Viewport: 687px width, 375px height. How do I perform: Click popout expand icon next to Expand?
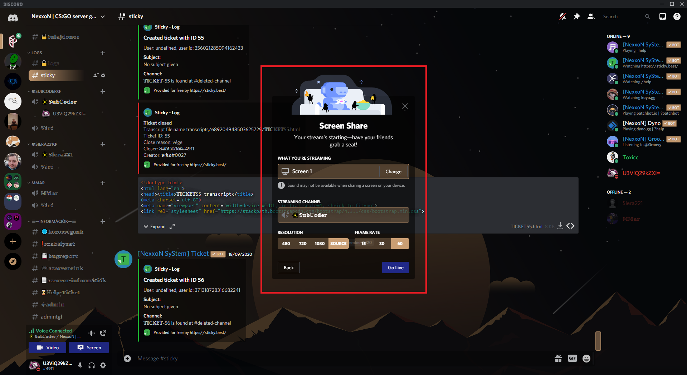pos(172,226)
